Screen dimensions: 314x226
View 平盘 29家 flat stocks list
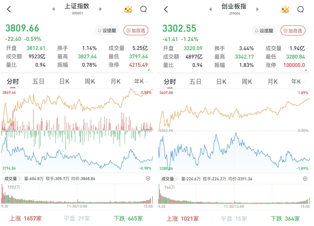coord(77,218)
